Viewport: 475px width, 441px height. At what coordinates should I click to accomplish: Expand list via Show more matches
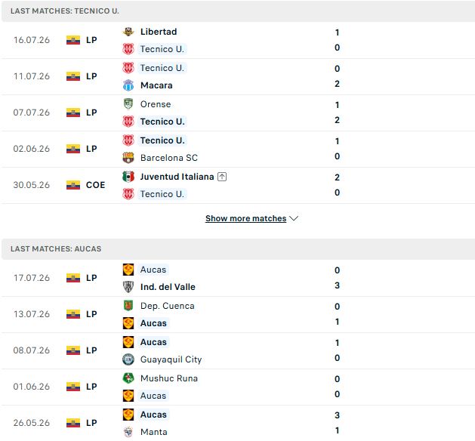point(245,218)
